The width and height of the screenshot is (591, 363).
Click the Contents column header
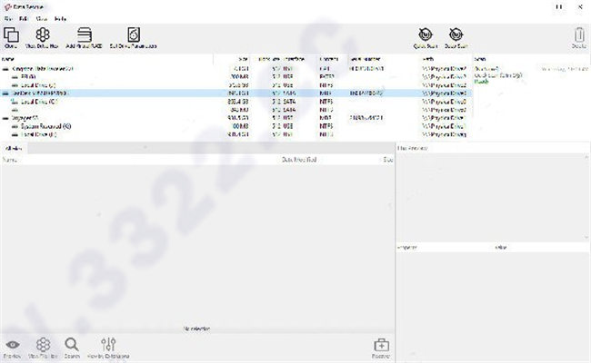329,59
